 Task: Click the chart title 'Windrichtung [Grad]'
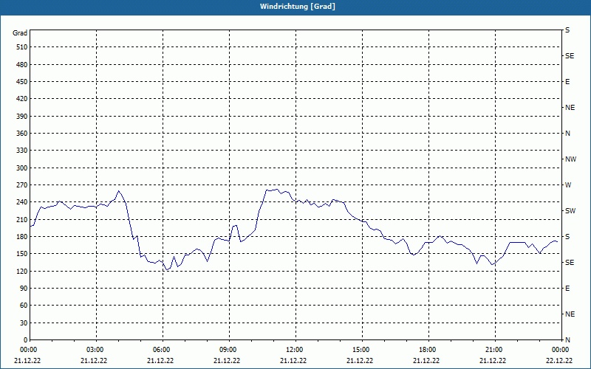coord(298,7)
